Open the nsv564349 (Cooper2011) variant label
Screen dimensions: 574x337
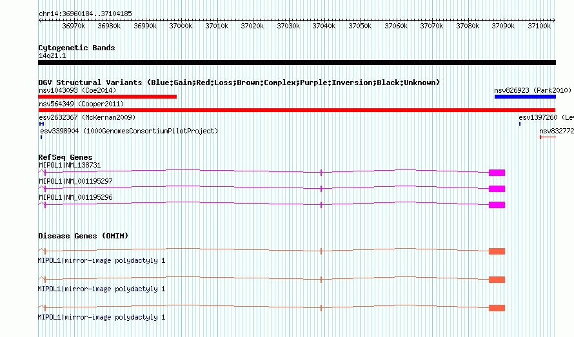(81, 104)
